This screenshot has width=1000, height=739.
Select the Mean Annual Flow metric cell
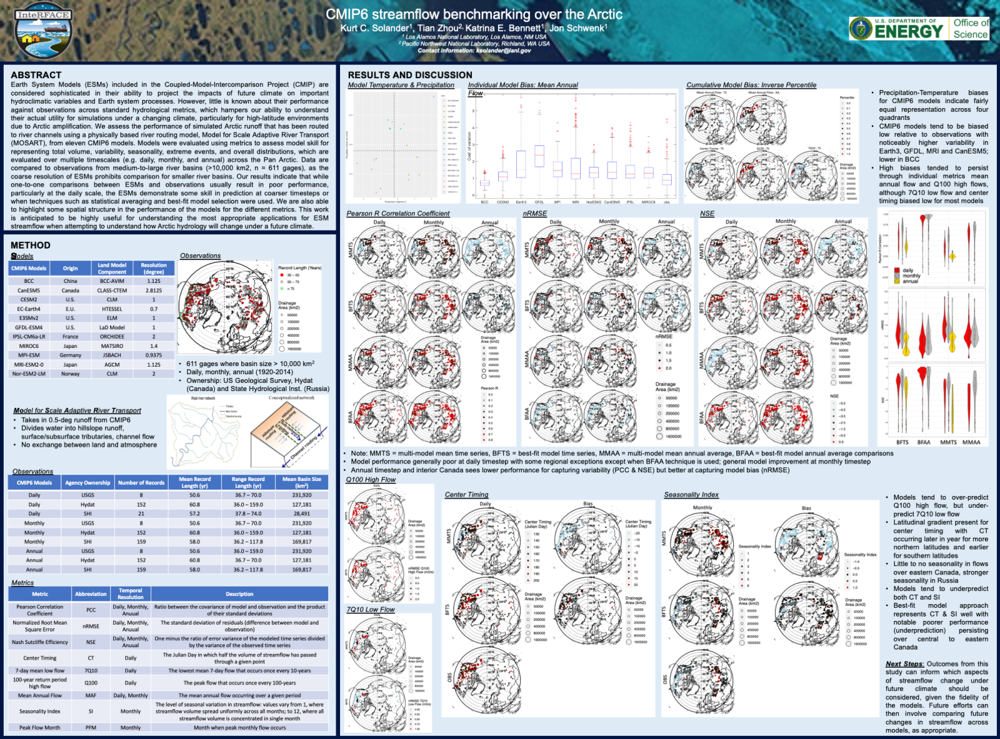click(x=40, y=695)
